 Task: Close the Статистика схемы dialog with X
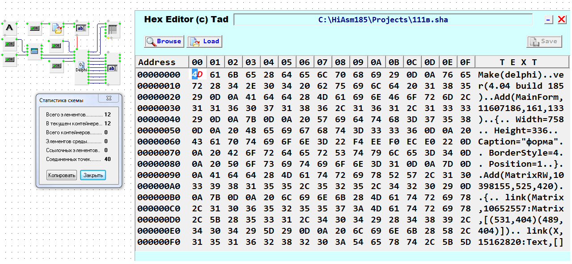(x=109, y=98)
